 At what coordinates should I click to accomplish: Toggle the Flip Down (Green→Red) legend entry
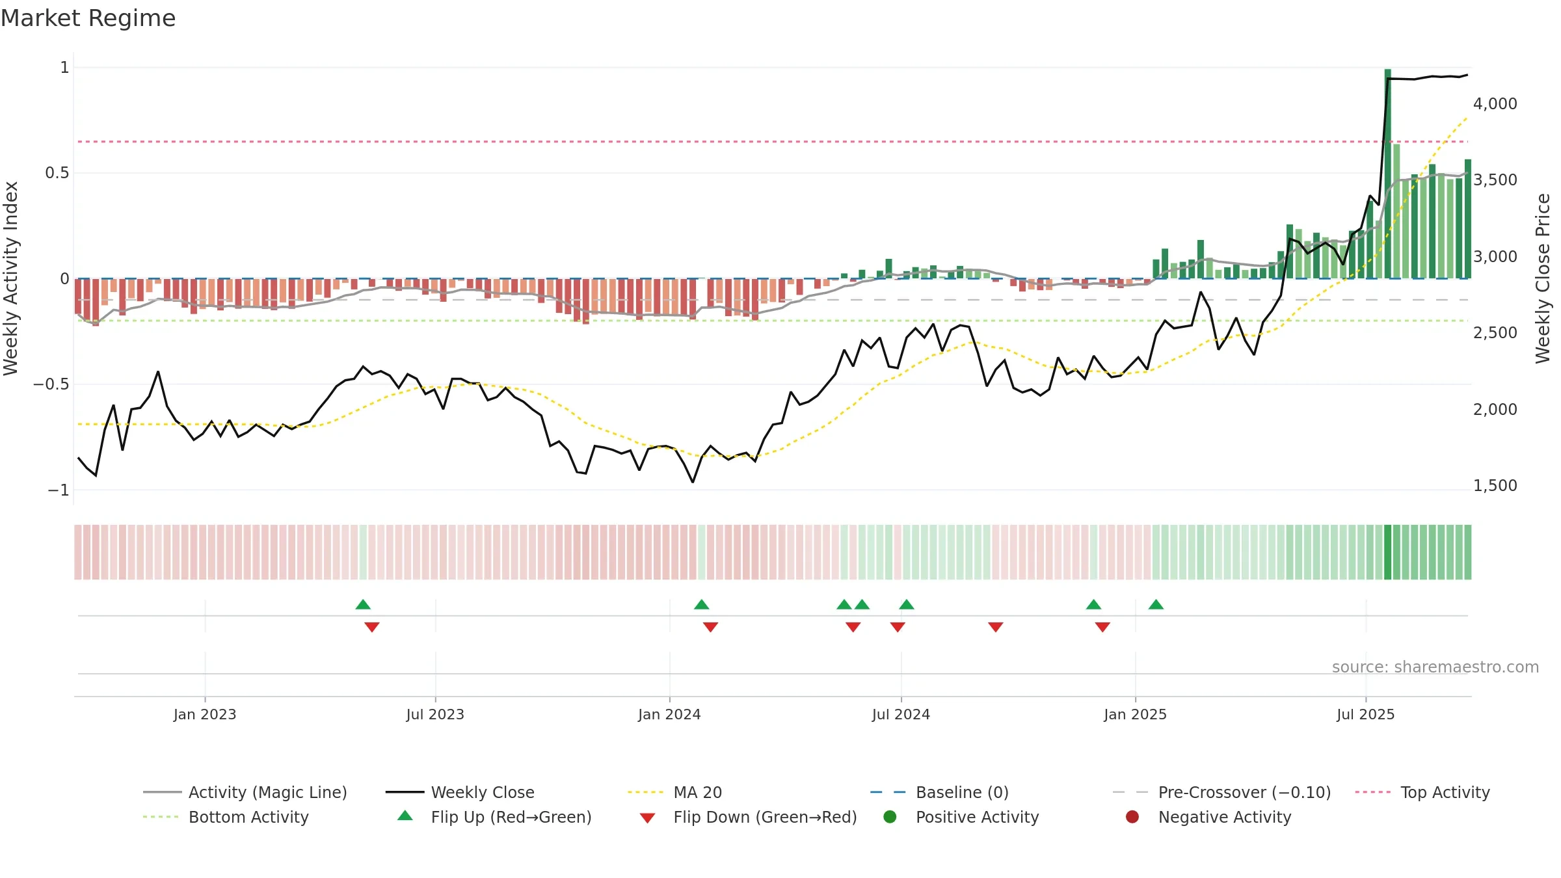tap(748, 817)
